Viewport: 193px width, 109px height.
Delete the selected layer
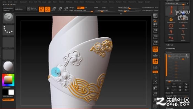[186, 87]
